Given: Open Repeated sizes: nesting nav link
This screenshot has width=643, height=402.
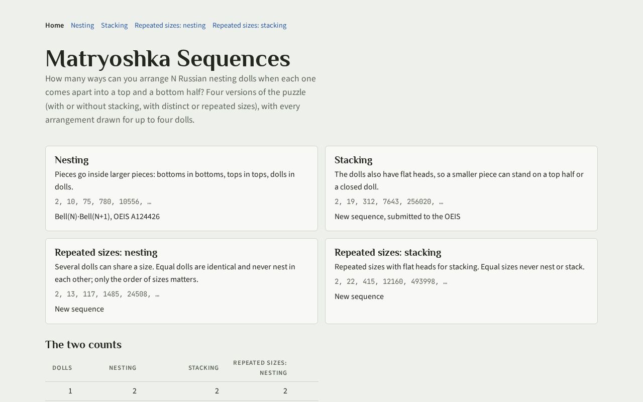Looking at the screenshot, I should point(170,25).
